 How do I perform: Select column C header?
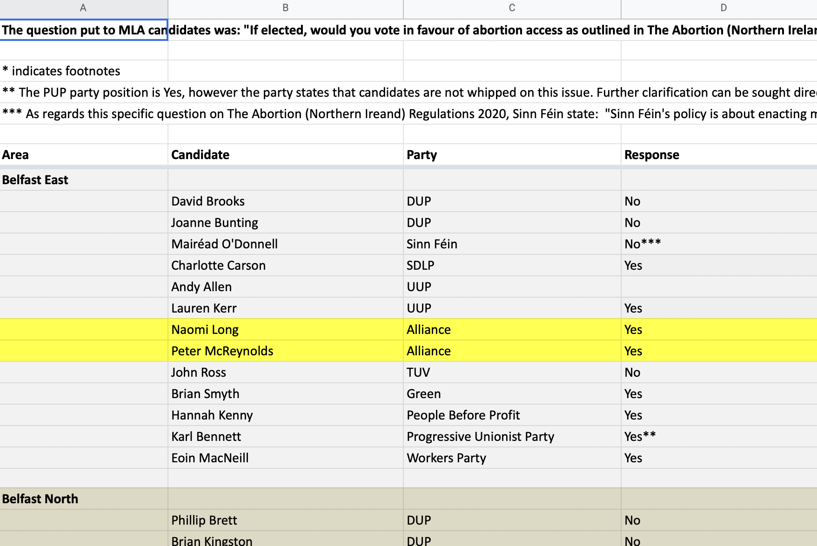[512, 8]
